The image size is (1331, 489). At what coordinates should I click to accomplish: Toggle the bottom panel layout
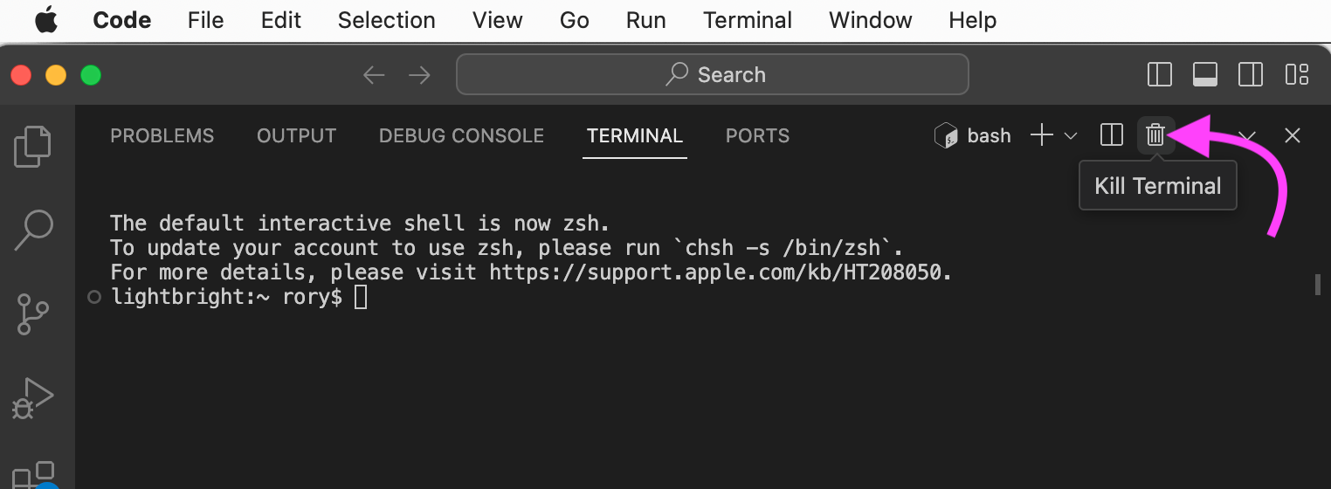[1205, 75]
